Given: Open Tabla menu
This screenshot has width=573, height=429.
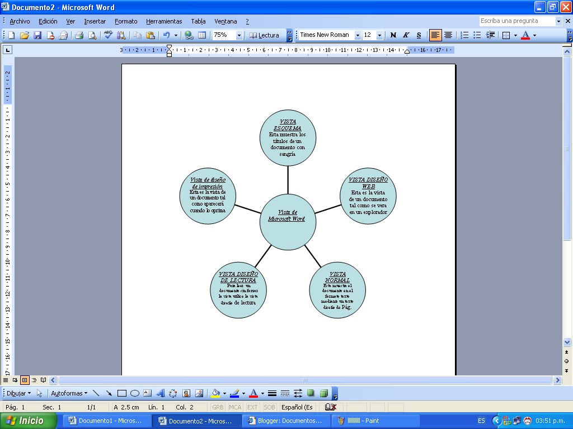Looking at the screenshot, I should pyautogui.click(x=198, y=22).
